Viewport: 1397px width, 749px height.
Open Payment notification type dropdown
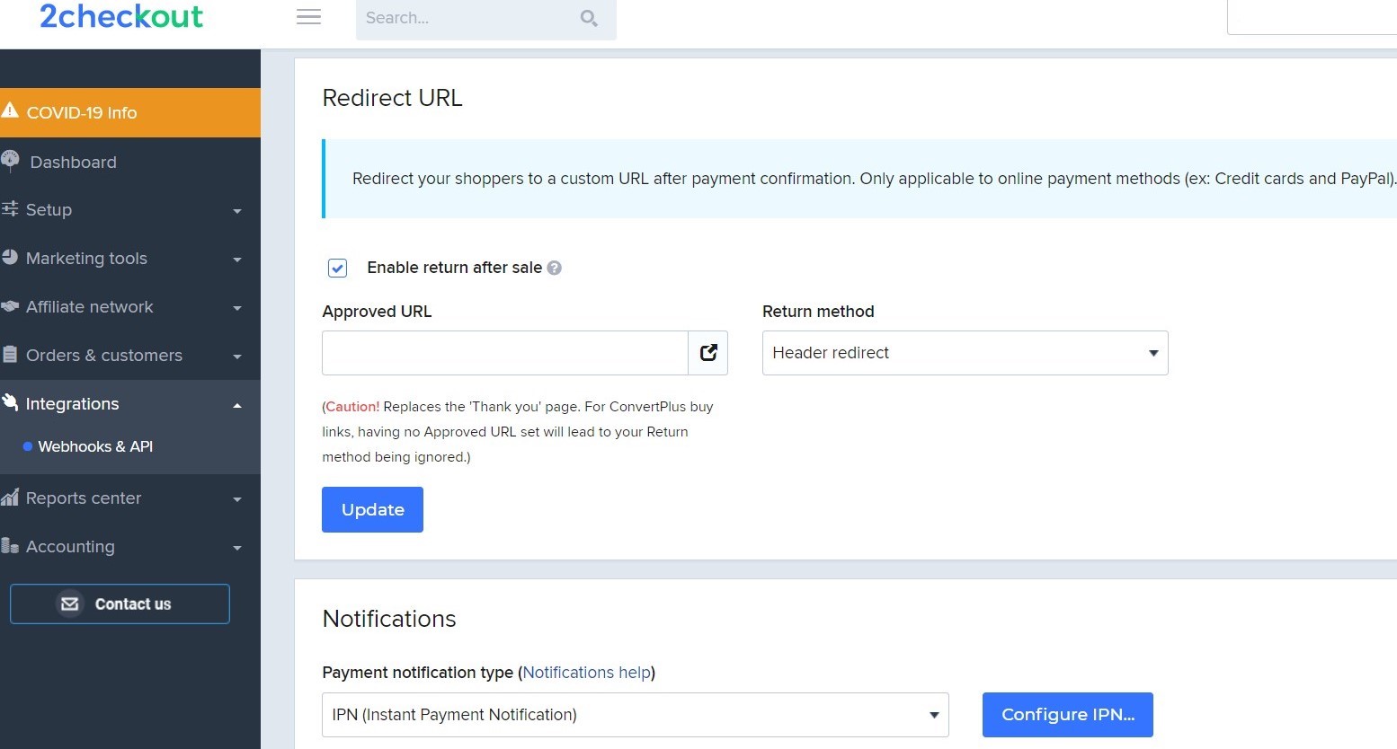coord(635,715)
